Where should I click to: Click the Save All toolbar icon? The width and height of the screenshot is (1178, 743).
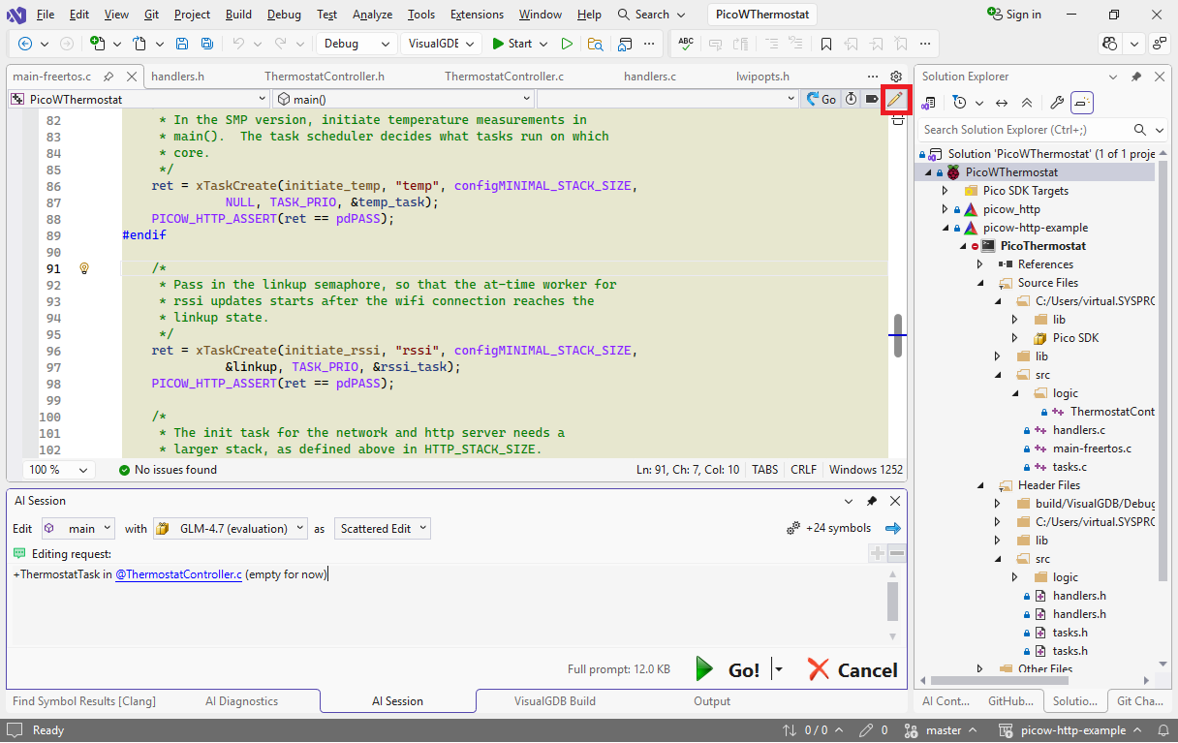point(207,44)
